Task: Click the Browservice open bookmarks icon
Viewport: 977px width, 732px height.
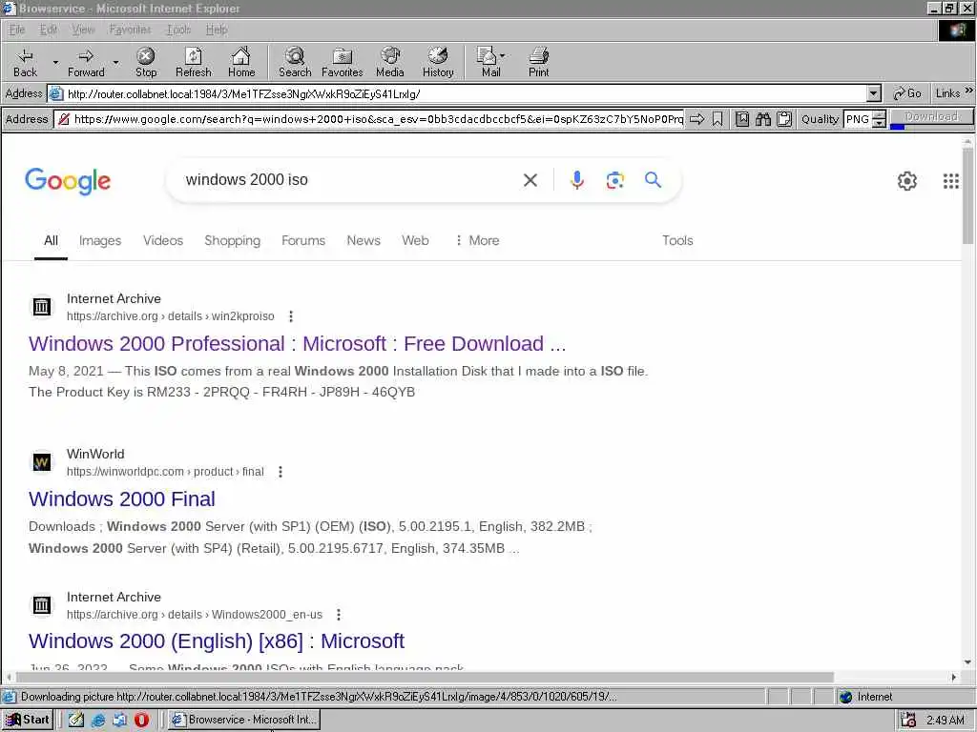Action: point(742,119)
